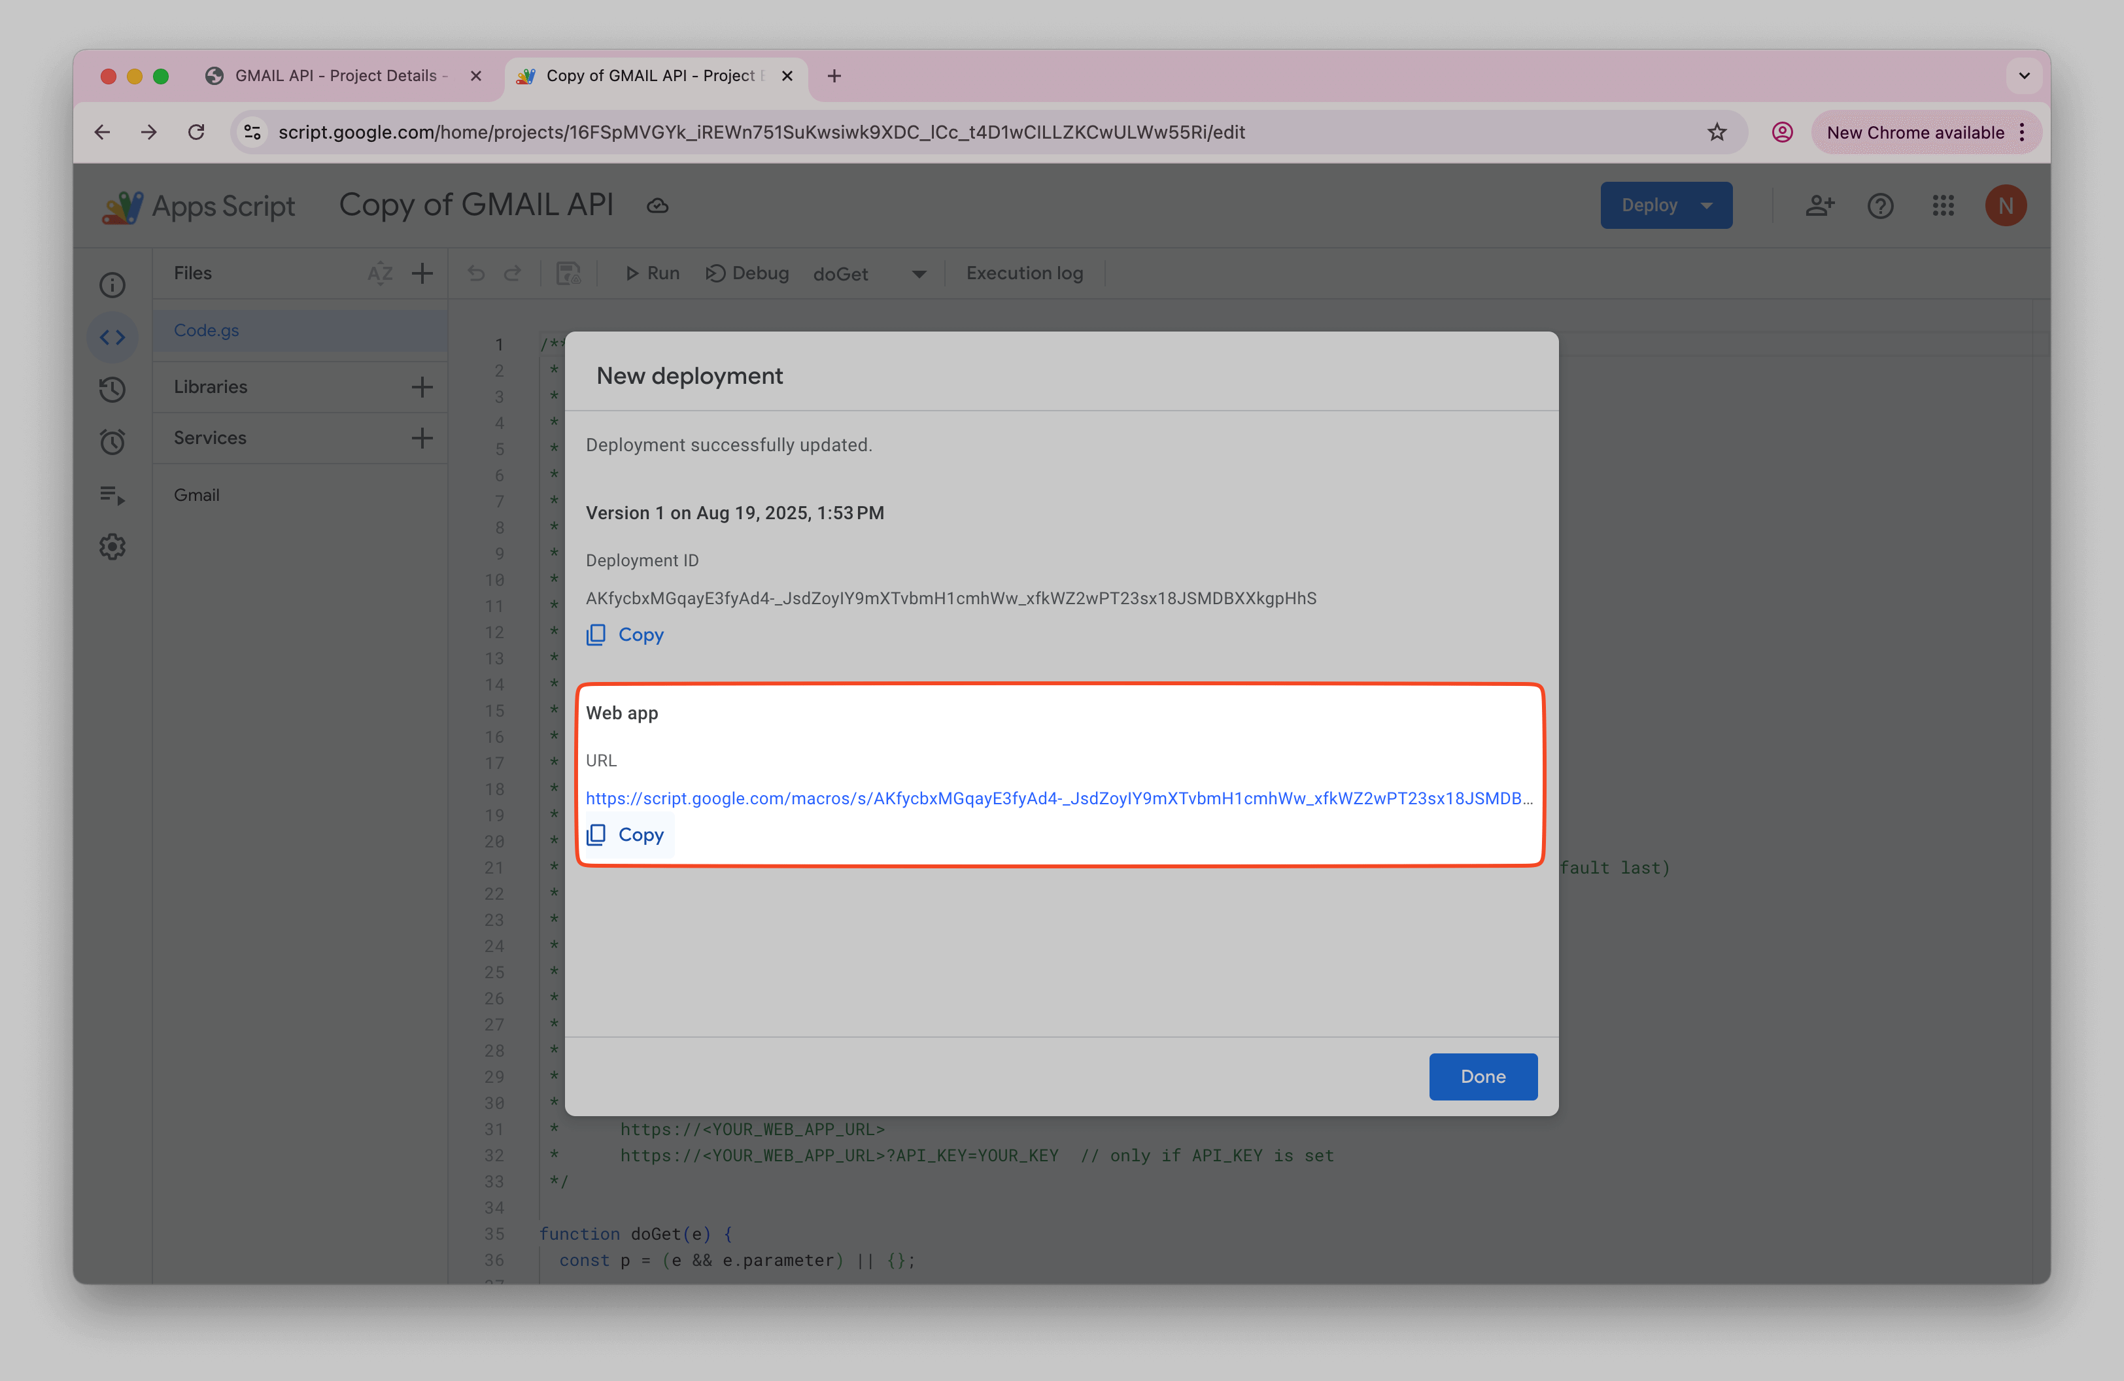Open Chrome three-dot menu
Viewport: 2124px width, 1381px height.
click(x=2022, y=132)
